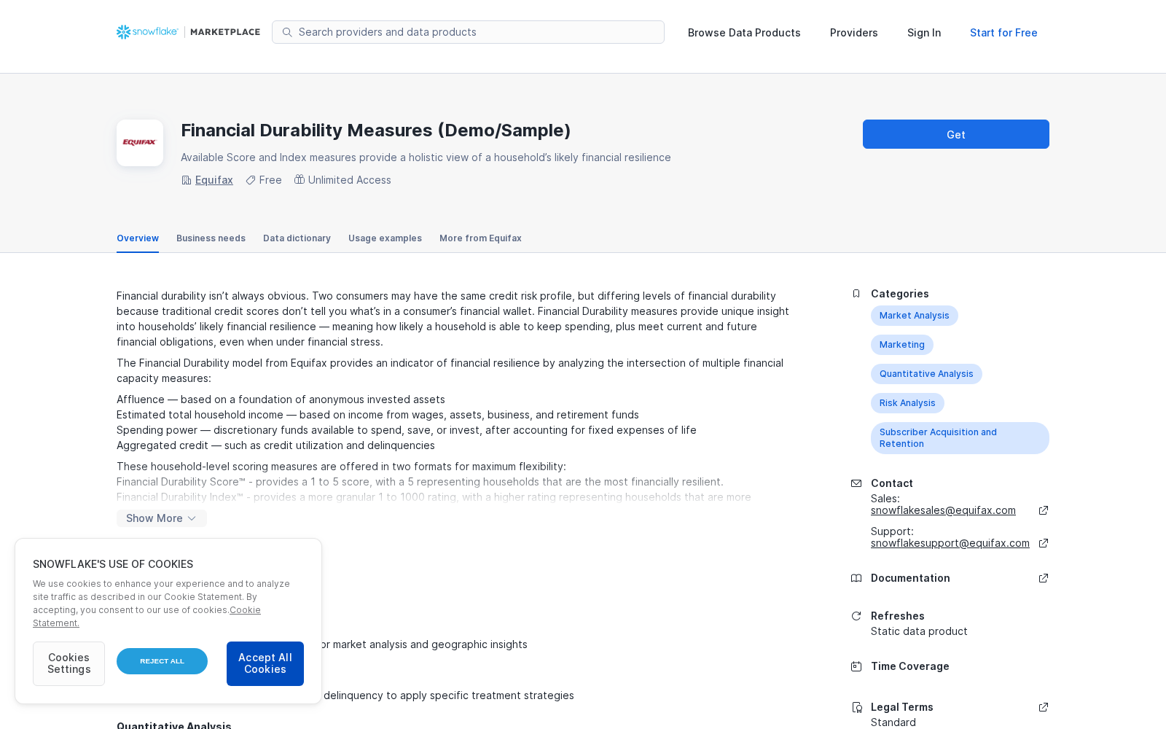The height and width of the screenshot is (729, 1166).
Task: Click the Equifax logo thumbnail
Action: 140,143
